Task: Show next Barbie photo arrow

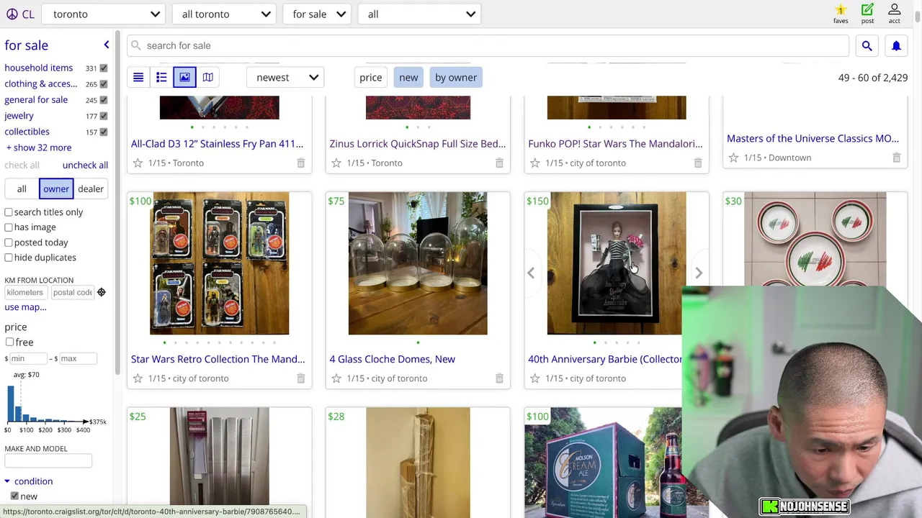Action: pos(698,273)
